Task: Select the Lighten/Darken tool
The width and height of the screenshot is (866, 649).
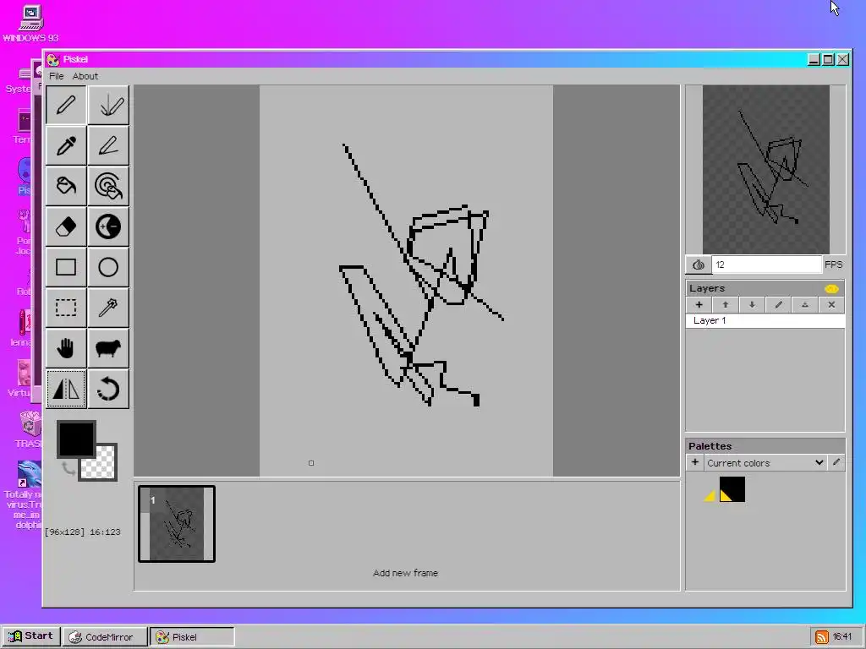Action: click(108, 226)
